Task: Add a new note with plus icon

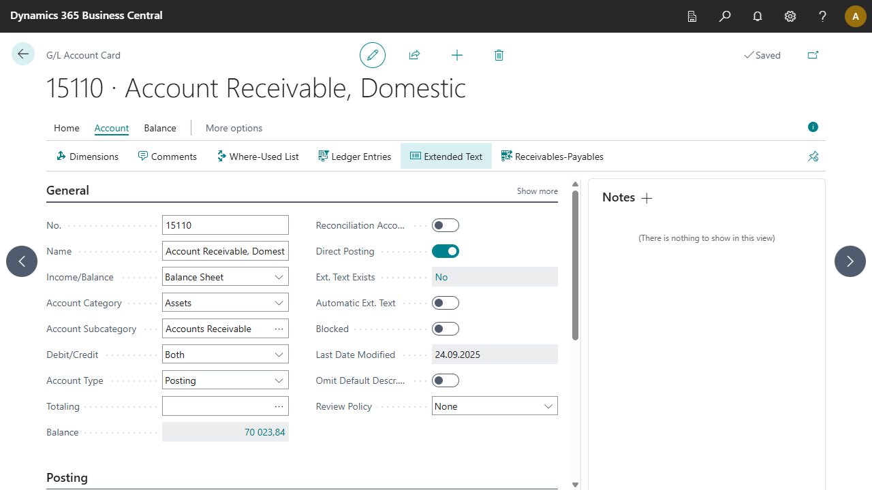Action: pos(647,198)
